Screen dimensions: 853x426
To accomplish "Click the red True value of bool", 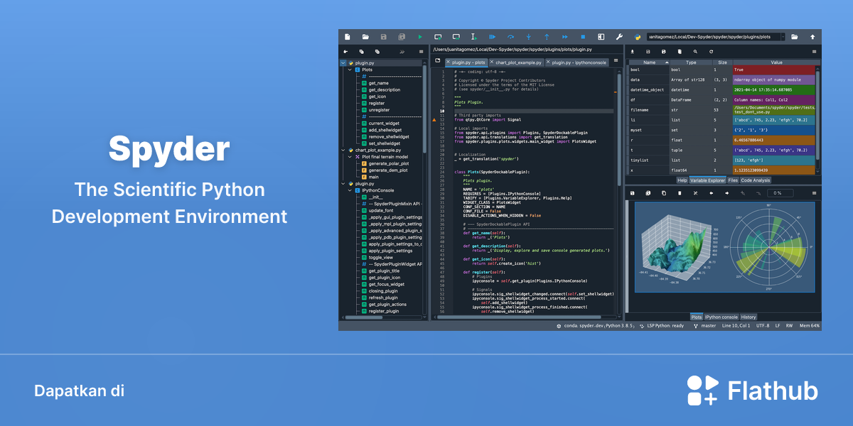I will pos(776,70).
